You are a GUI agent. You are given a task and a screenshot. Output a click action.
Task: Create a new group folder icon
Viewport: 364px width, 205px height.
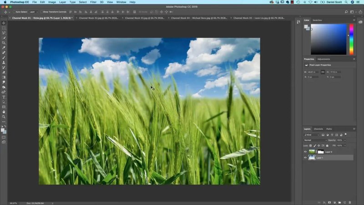[x=339, y=202]
